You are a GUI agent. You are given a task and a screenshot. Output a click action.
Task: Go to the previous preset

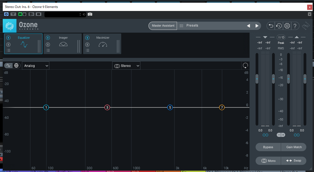(x=248, y=26)
